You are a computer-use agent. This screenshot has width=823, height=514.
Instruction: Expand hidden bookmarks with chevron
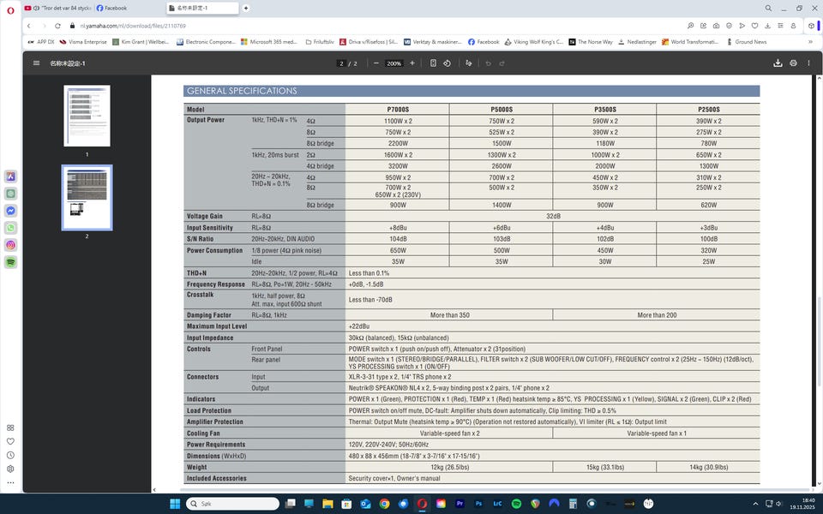[x=810, y=42]
